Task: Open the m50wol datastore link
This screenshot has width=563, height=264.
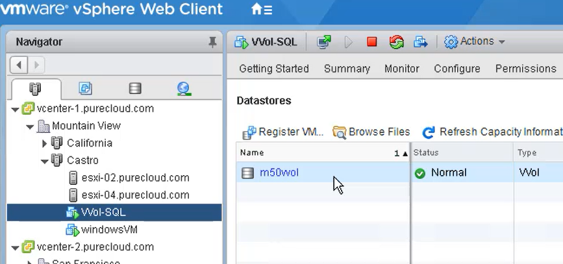Action: [x=279, y=173]
